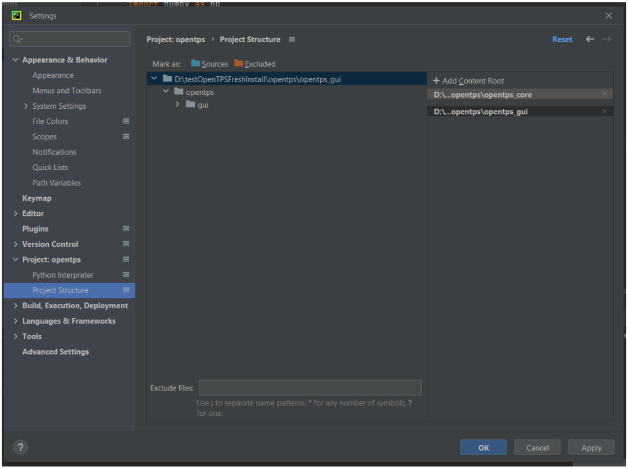Collapse the opentps folder node
This screenshot has height=469, width=628.
(x=166, y=92)
